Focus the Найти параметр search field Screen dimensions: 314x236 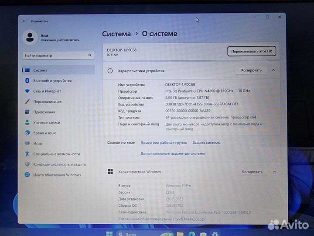58,56
